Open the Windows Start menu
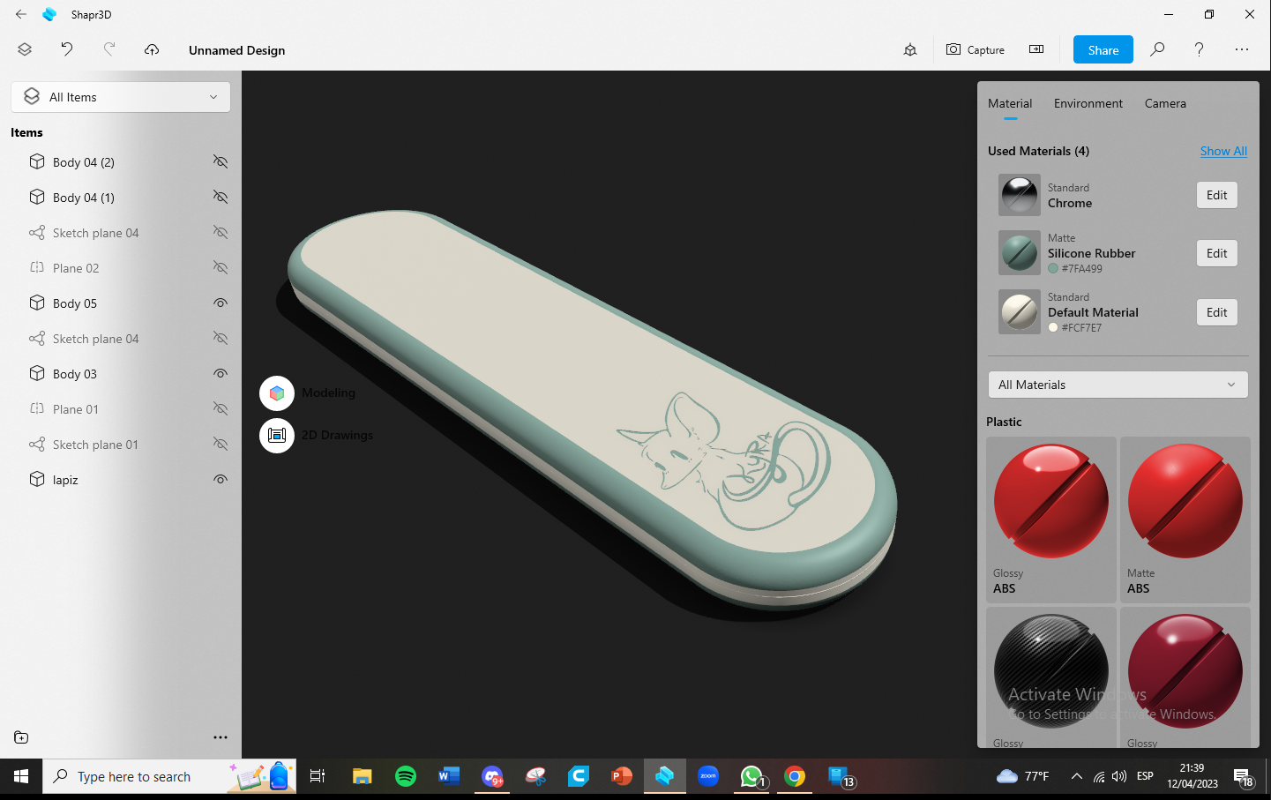The height and width of the screenshot is (800, 1271). [21, 776]
